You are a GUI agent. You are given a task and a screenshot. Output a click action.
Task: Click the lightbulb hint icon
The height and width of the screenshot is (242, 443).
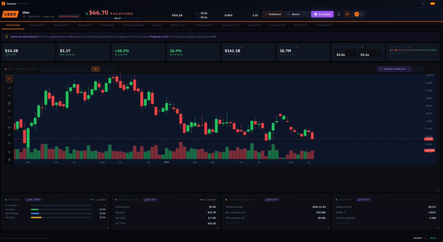(x=7, y=37)
